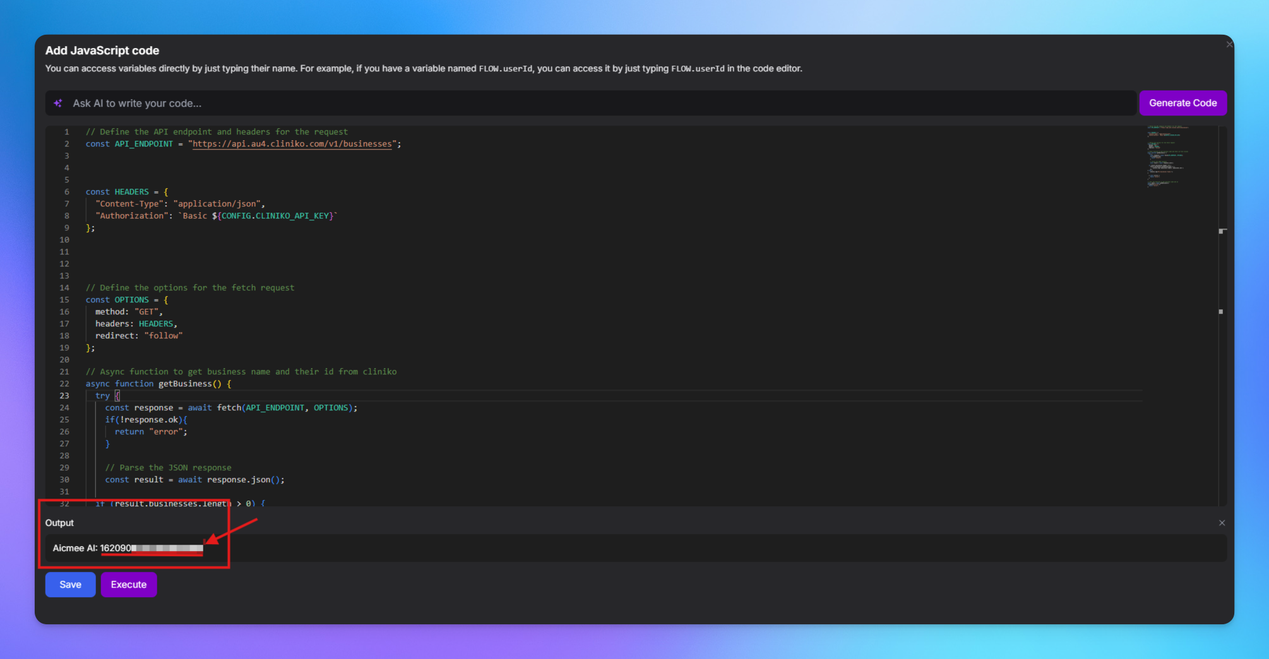This screenshot has height=659, width=1269.
Task: Click the 'const HEADERS = {' line
Action: (127, 192)
